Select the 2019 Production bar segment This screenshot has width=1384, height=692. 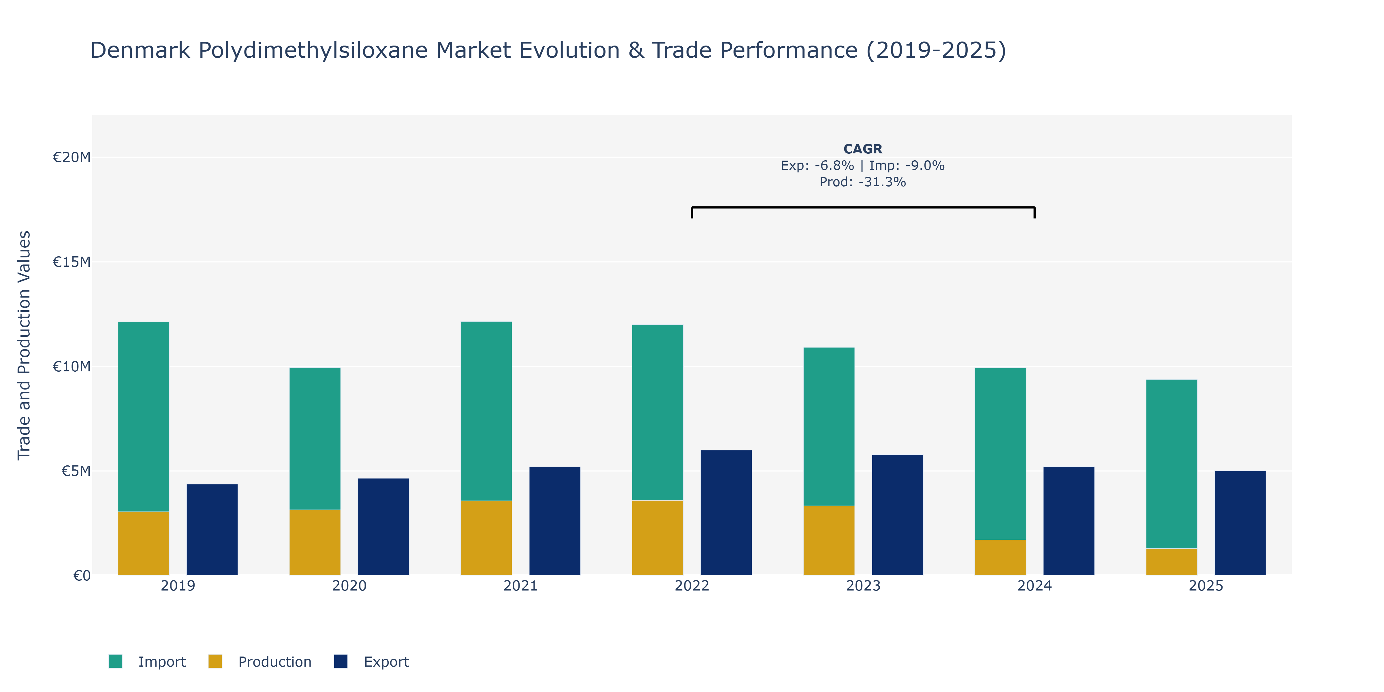click(144, 544)
